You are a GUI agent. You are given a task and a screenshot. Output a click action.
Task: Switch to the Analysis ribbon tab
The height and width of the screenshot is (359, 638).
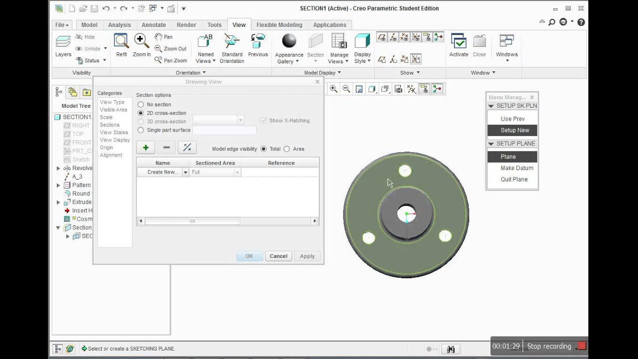coord(120,25)
